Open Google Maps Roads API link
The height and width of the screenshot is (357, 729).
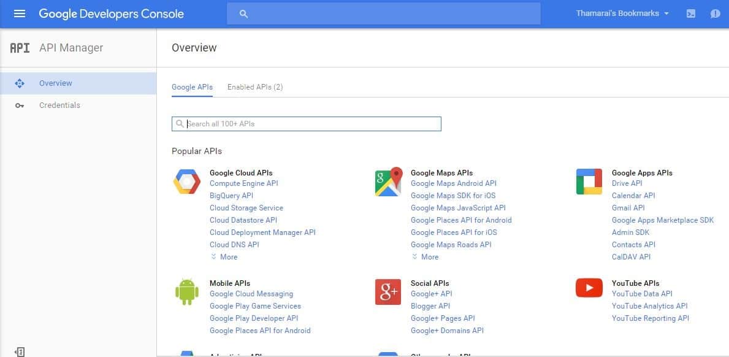451,245
